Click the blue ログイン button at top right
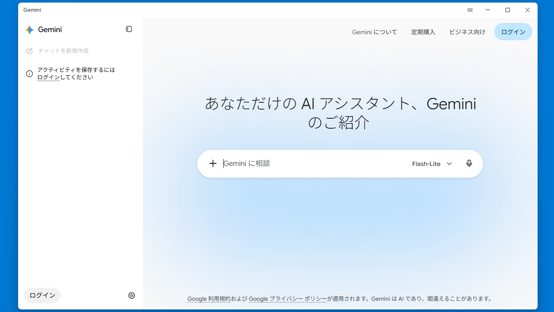Viewport: 554px width, 312px height. pyautogui.click(x=513, y=32)
